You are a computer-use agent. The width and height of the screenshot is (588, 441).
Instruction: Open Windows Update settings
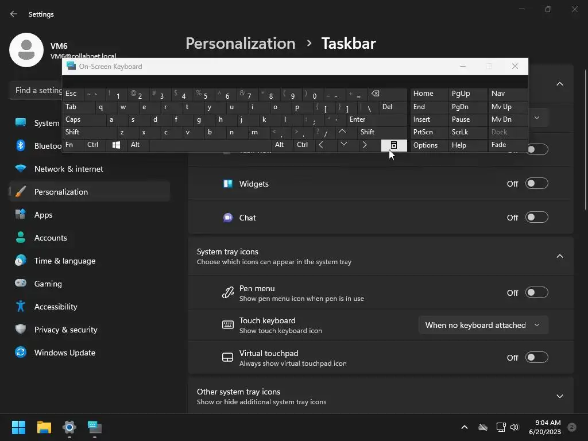[x=90, y=353]
